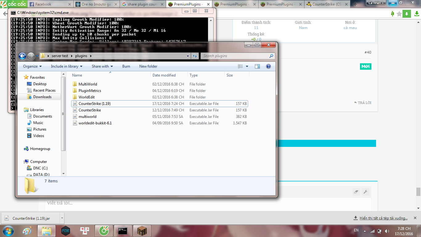421x237 pixels.
Task: Change the file view layout icon
Action: (x=241, y=66)
